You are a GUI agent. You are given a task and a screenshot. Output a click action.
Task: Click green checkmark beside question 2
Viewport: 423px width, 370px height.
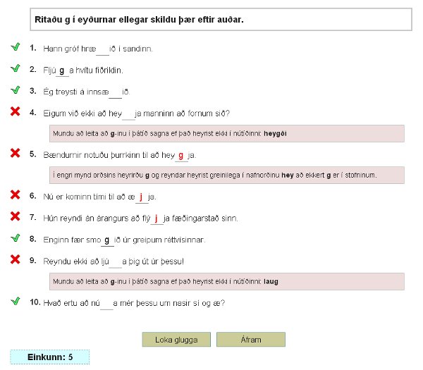(15, 68)
